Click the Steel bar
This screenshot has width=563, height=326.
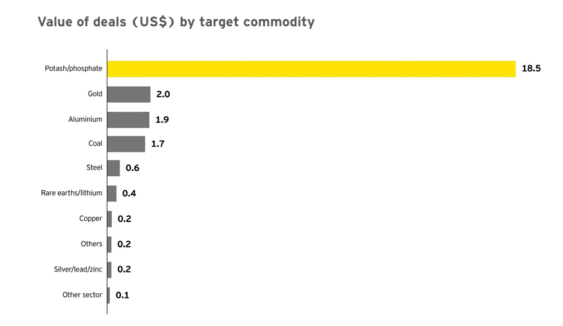[x=114, y=168]
